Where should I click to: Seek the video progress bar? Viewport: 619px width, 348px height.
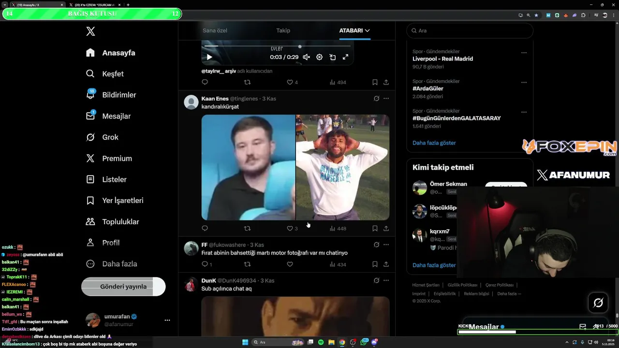(278, 46)
